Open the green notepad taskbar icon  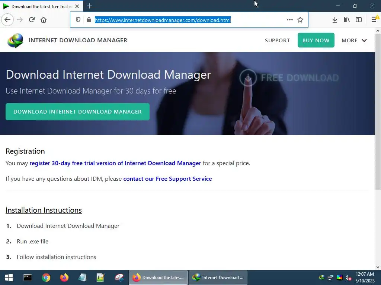100,278
